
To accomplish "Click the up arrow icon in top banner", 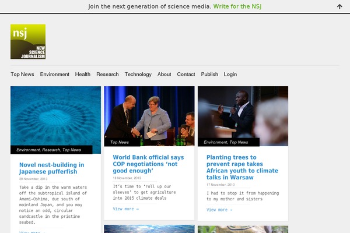I will pyautogui.click(x=339, y=6).
